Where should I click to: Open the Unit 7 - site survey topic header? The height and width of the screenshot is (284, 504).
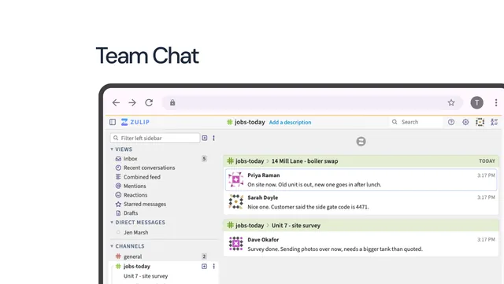coord(296,226)
